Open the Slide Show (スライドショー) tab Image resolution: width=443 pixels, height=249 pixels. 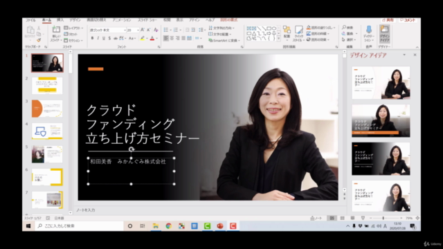tap(147, 20)
